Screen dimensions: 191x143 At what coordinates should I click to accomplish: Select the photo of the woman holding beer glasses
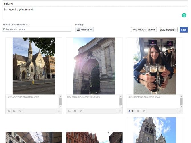(155, 66)
